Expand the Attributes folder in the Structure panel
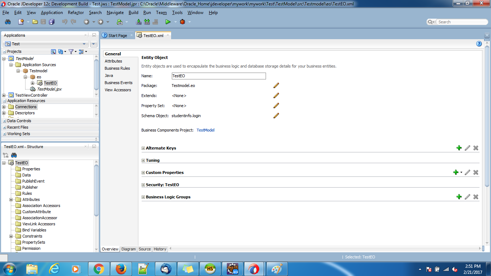Screen dimensions: 491x276 [11, 199]
